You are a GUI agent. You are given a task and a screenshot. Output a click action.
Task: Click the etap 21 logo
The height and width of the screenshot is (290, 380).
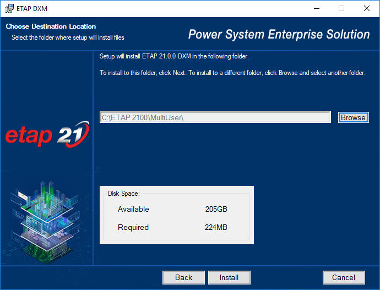tap(47, 135)
